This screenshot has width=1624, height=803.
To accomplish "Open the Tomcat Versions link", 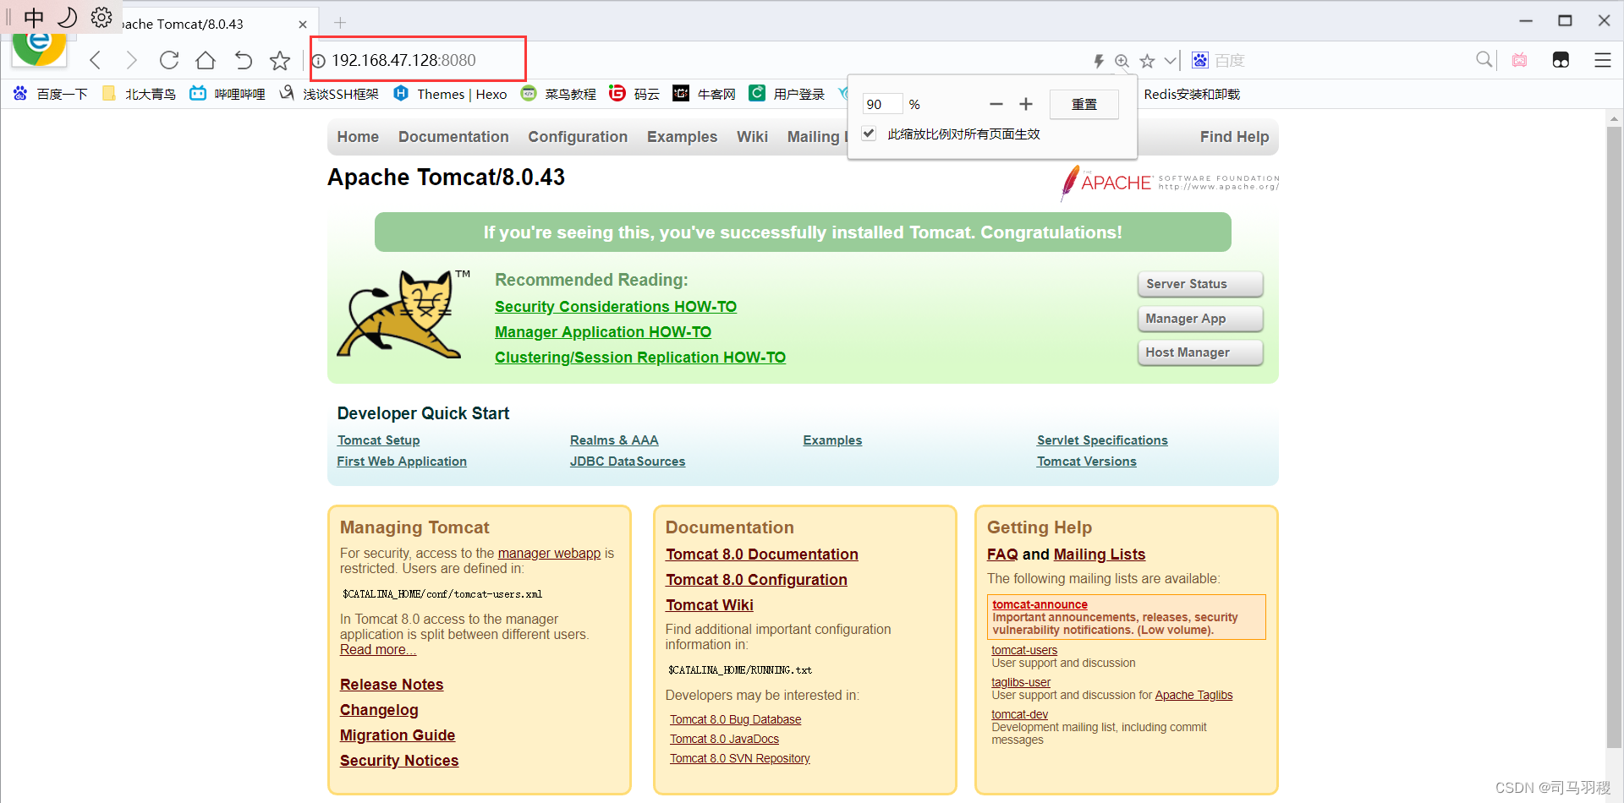I will 1087,462.
